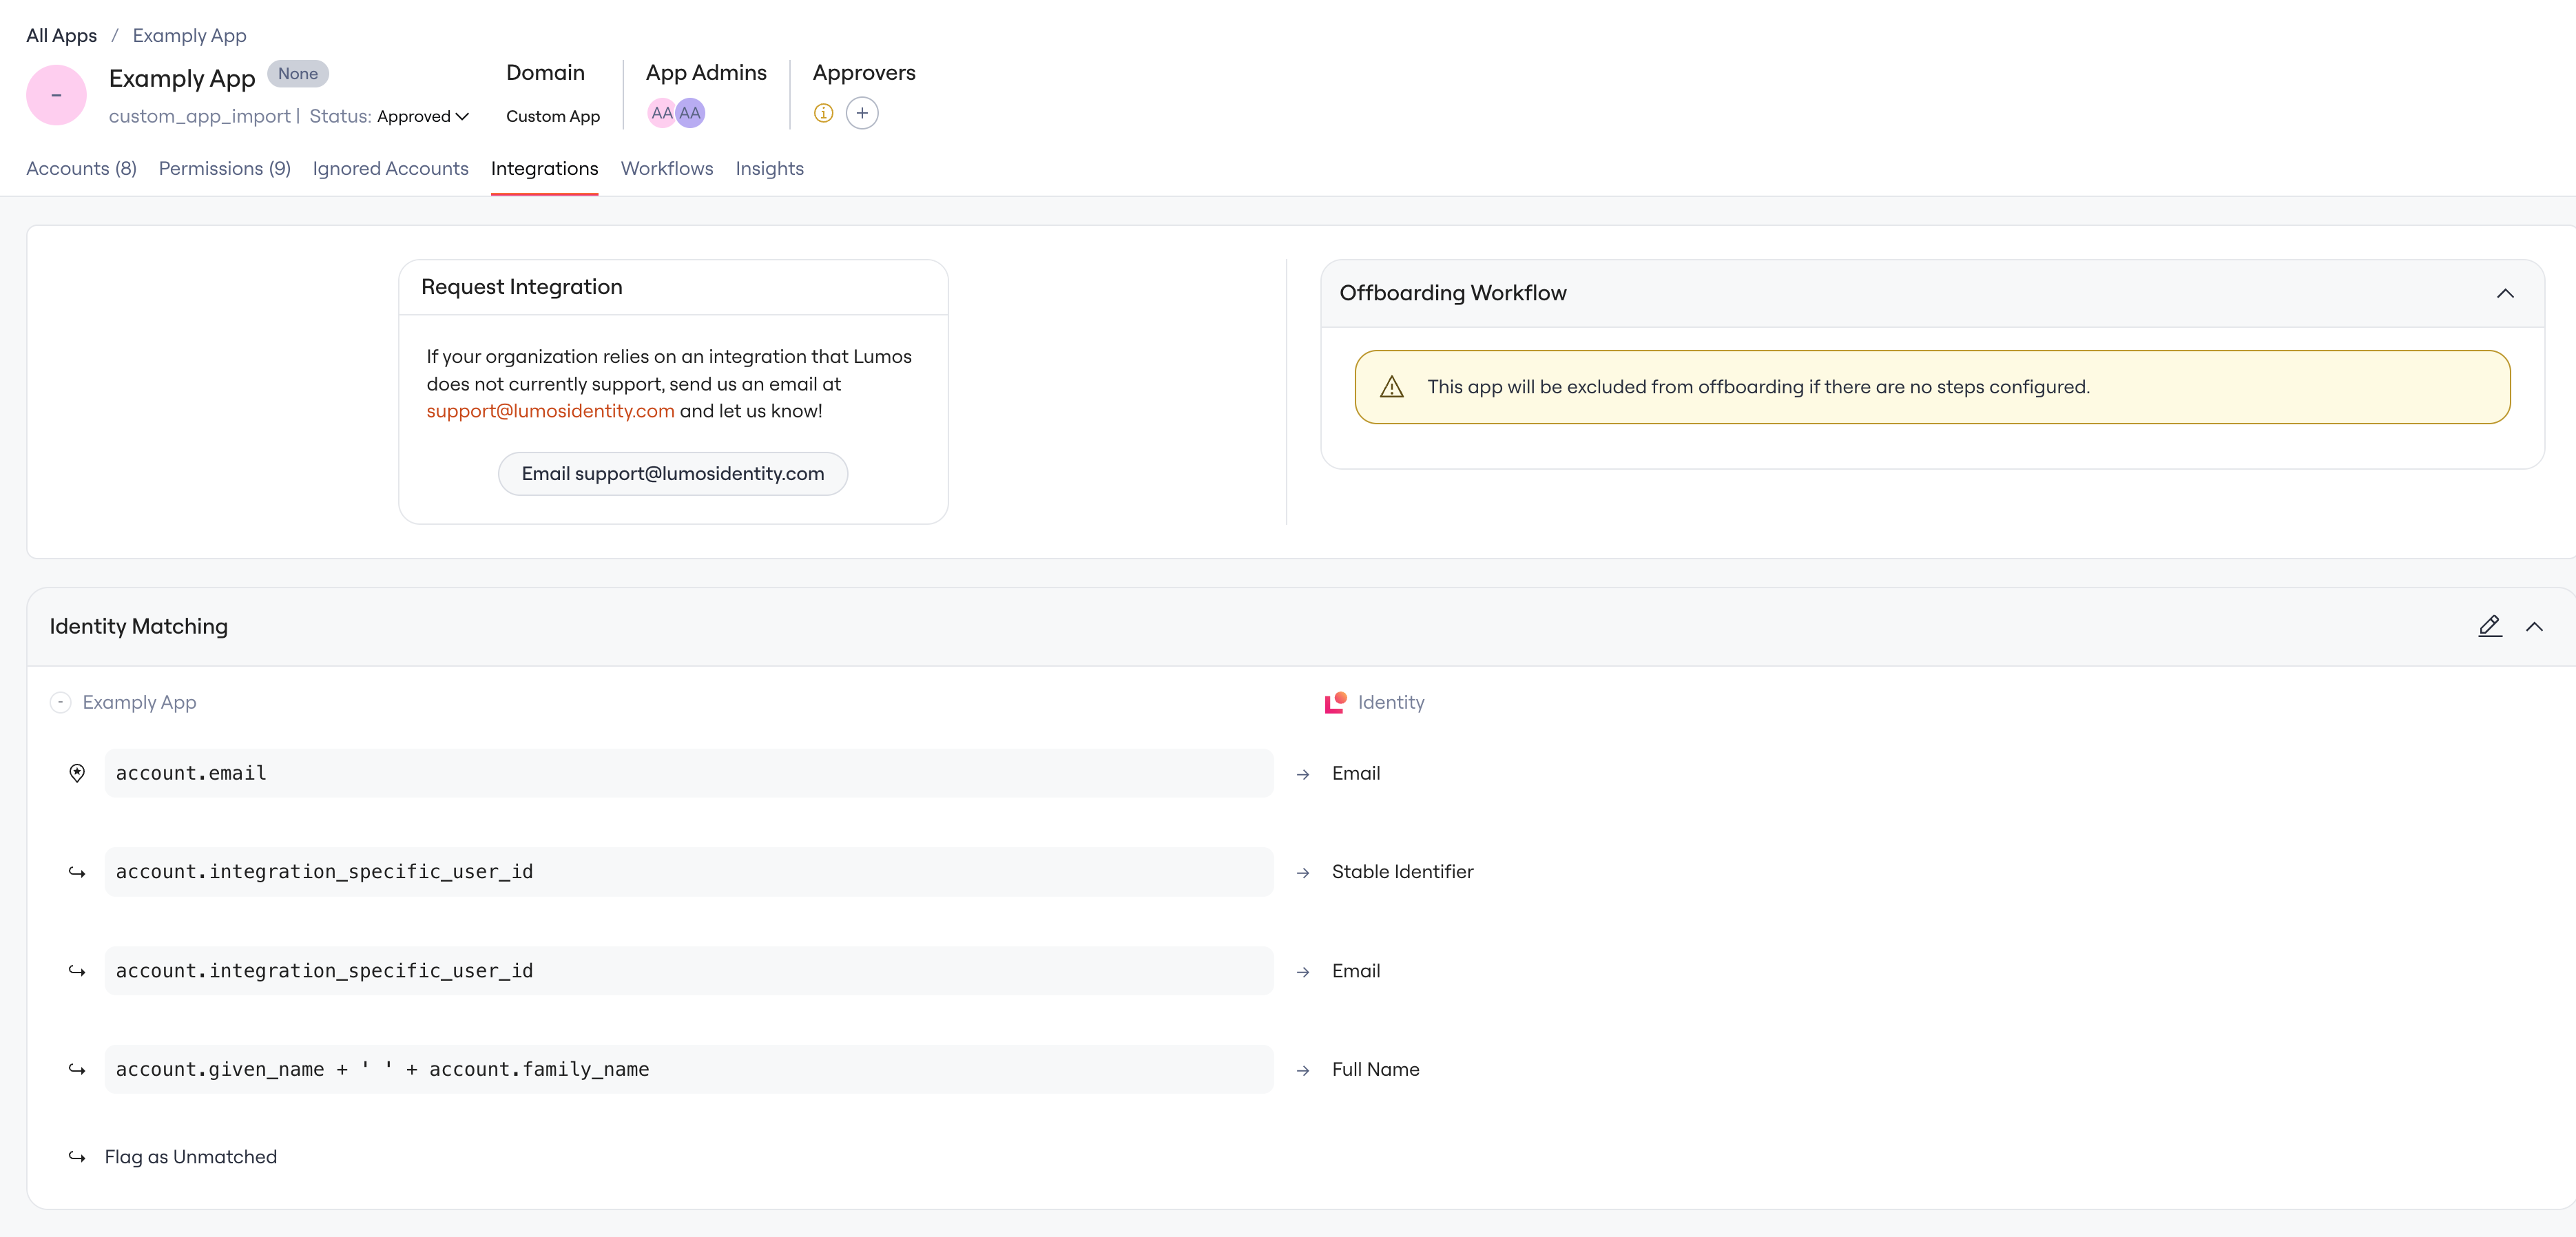Open the Ignored Accounts tab
Screen dimensions: 2576x1237
(x=390, y=168)
